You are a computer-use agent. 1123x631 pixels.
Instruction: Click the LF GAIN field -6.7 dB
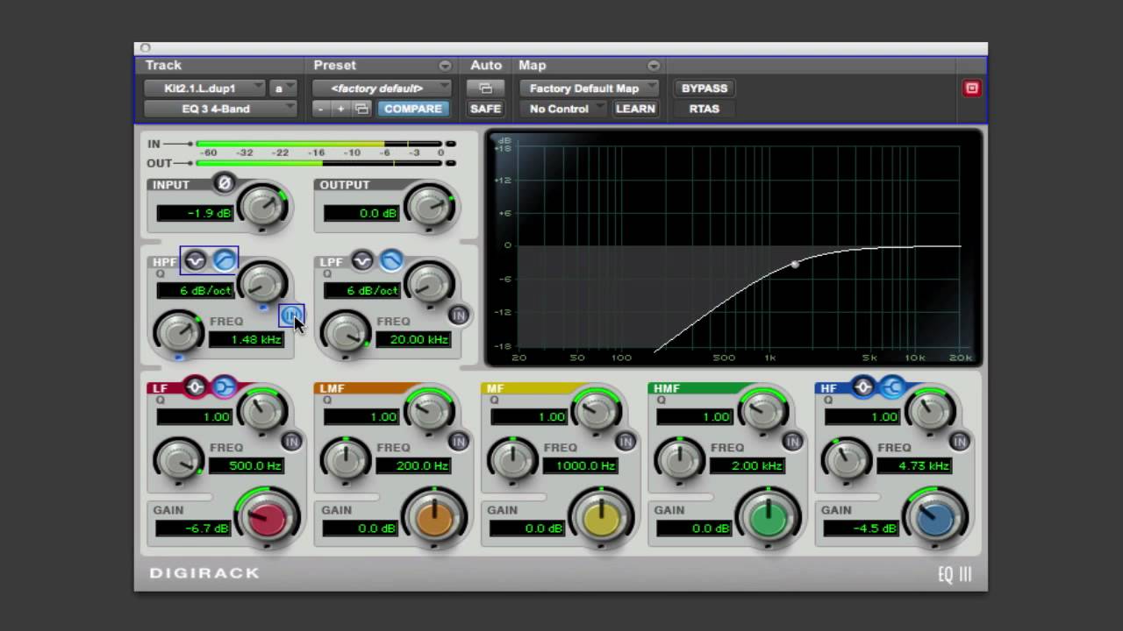[193, 528]
